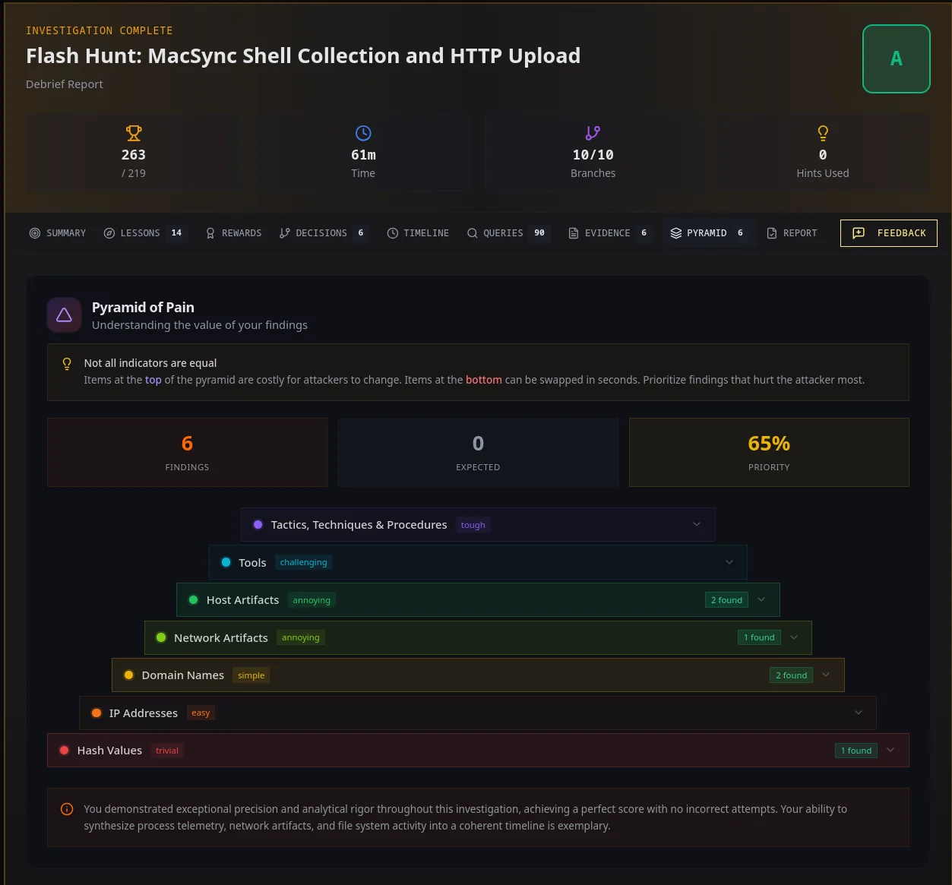Open the Queries tab
This screenshot has width=952, height=885.
(507, 233)
